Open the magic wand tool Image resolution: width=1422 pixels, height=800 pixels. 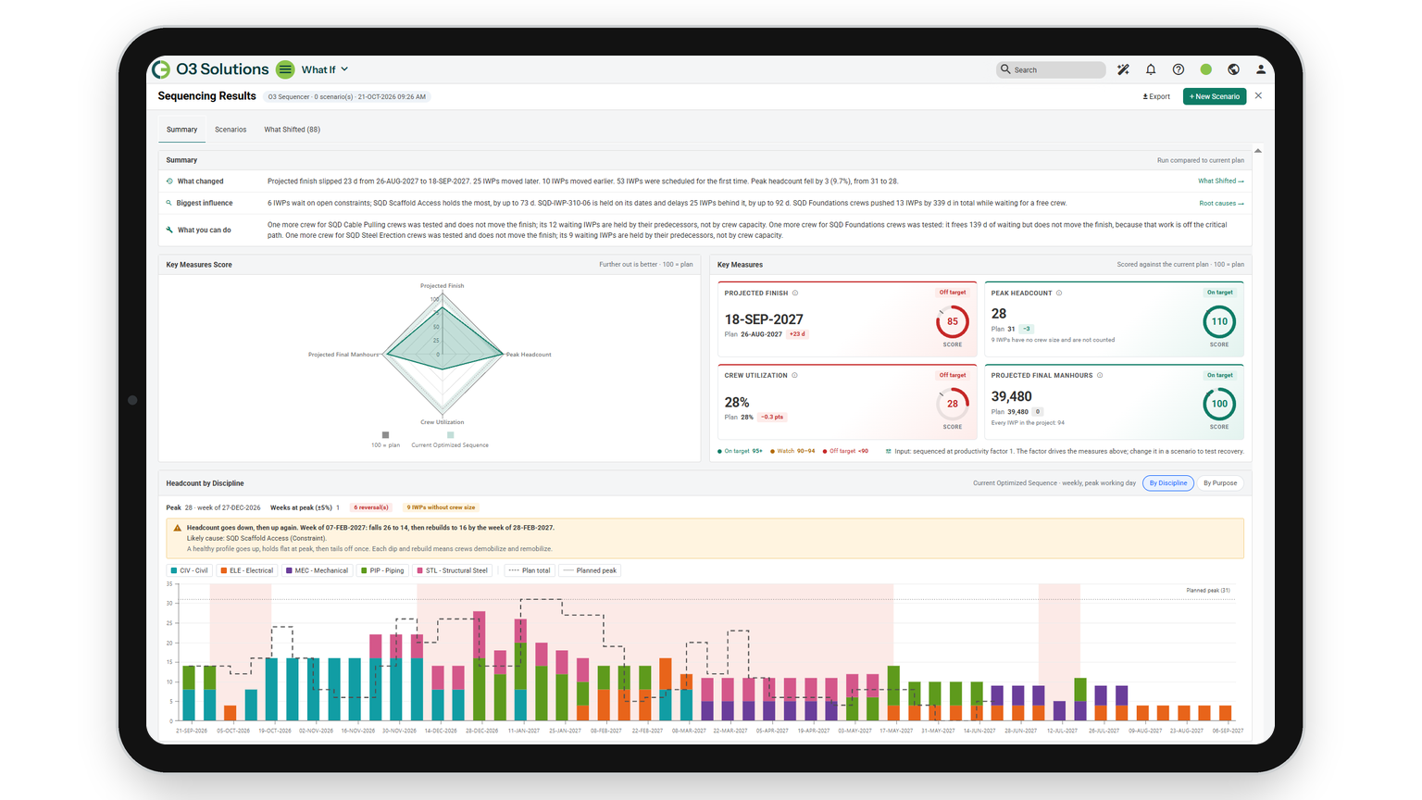[x=1123, y=69]
